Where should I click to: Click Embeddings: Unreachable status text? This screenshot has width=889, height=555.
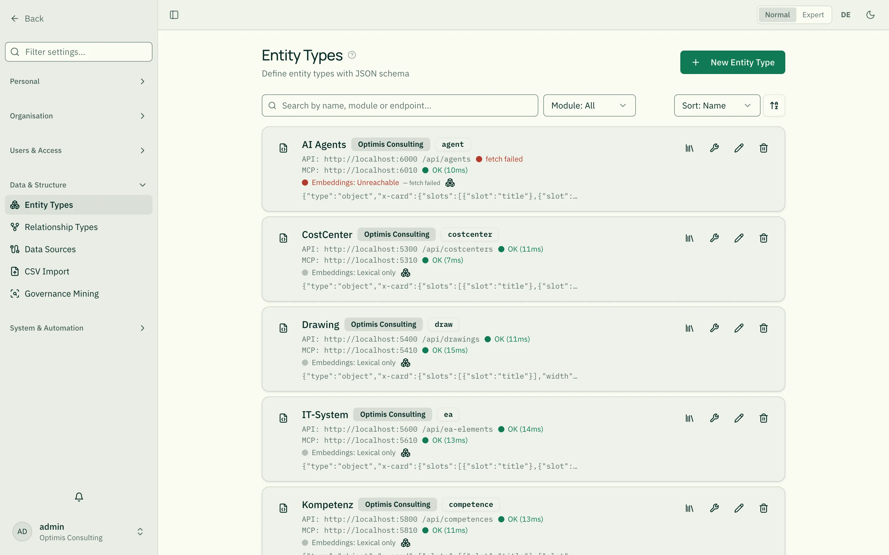355,183
